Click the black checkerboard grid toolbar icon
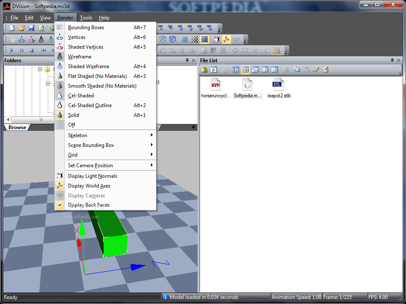 tap(195, 39)
